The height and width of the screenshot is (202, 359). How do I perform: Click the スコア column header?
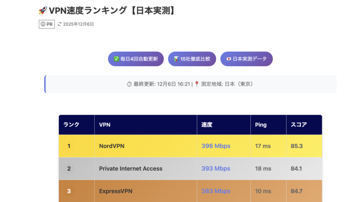point(299,125)
